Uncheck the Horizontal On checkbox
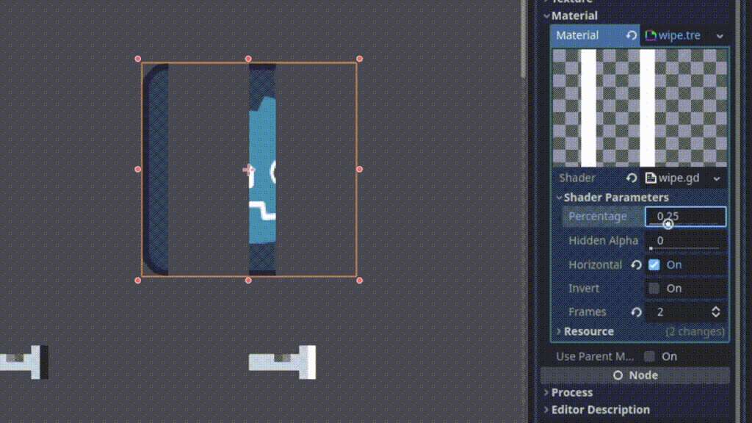 click(x=653, y=264)
